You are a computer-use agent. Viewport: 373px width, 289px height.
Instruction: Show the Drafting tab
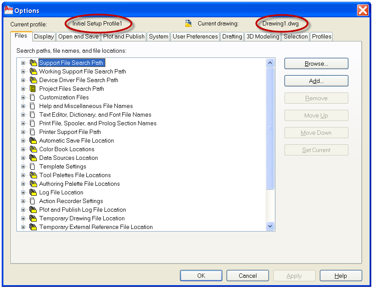pyautogui.click(x=232, y=37)
